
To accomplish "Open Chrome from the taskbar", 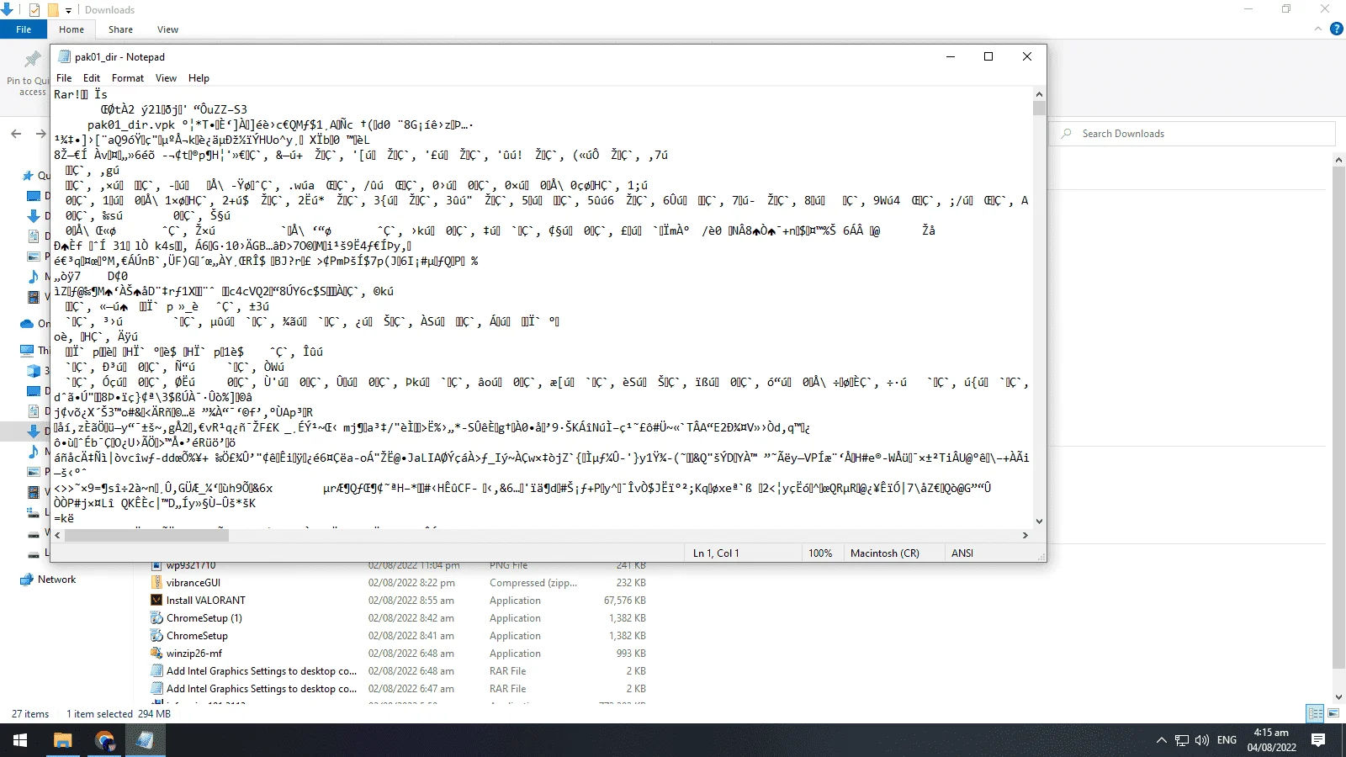I will [x=103, y=740].
